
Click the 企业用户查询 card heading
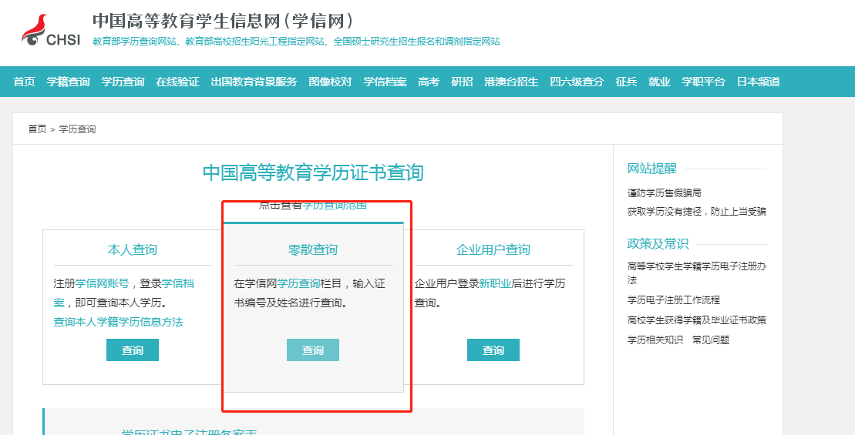493,250
